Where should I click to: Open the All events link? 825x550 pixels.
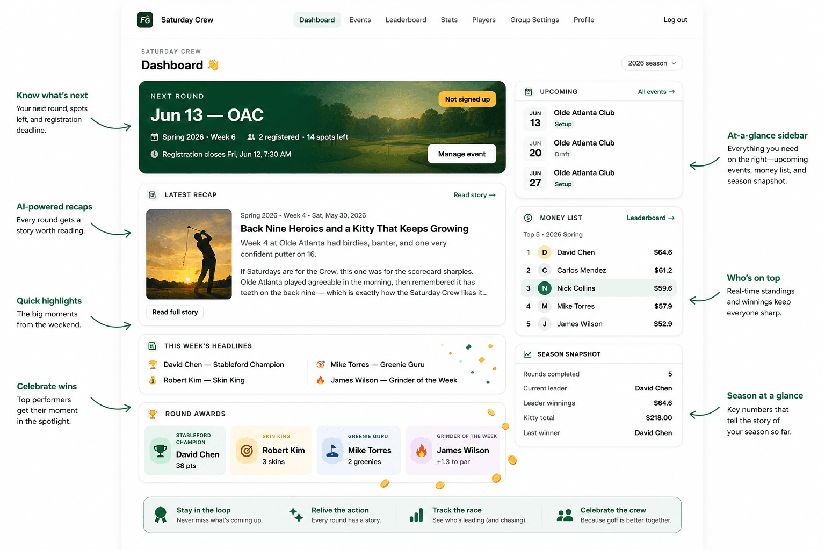click(656, 92)
